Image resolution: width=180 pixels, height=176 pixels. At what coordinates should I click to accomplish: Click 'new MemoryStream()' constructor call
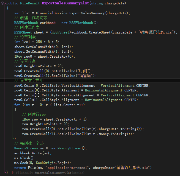tap(67, 148)
